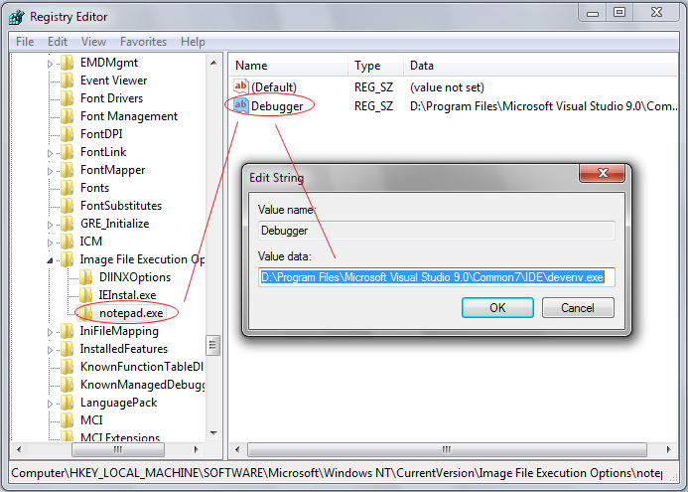Click the Image File Execution Options folder icon
The width and height of the screenshot is (688, 492).
tap(68, 259)
